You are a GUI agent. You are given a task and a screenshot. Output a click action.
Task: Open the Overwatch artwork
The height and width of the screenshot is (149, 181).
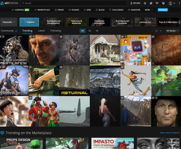tap(14, 81)
